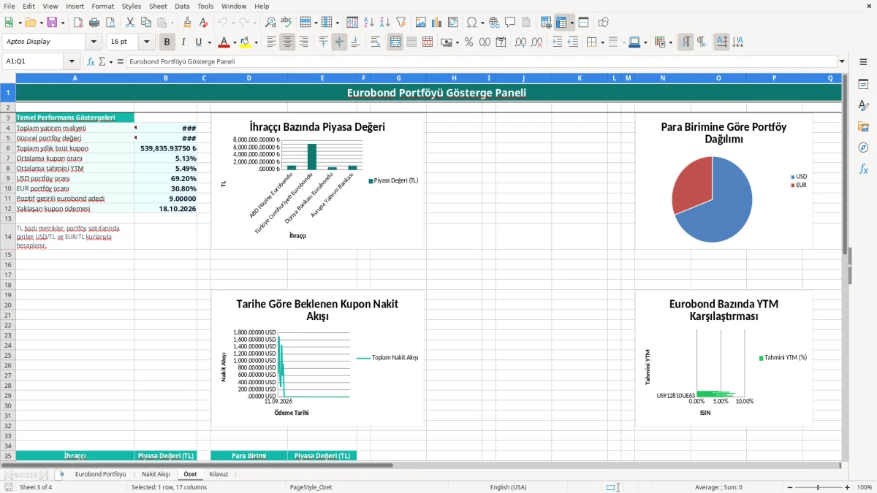Screen dimensions: 877x493
Task: Toggle Merge and Center Cells
Action: click(x=395, y=42)
